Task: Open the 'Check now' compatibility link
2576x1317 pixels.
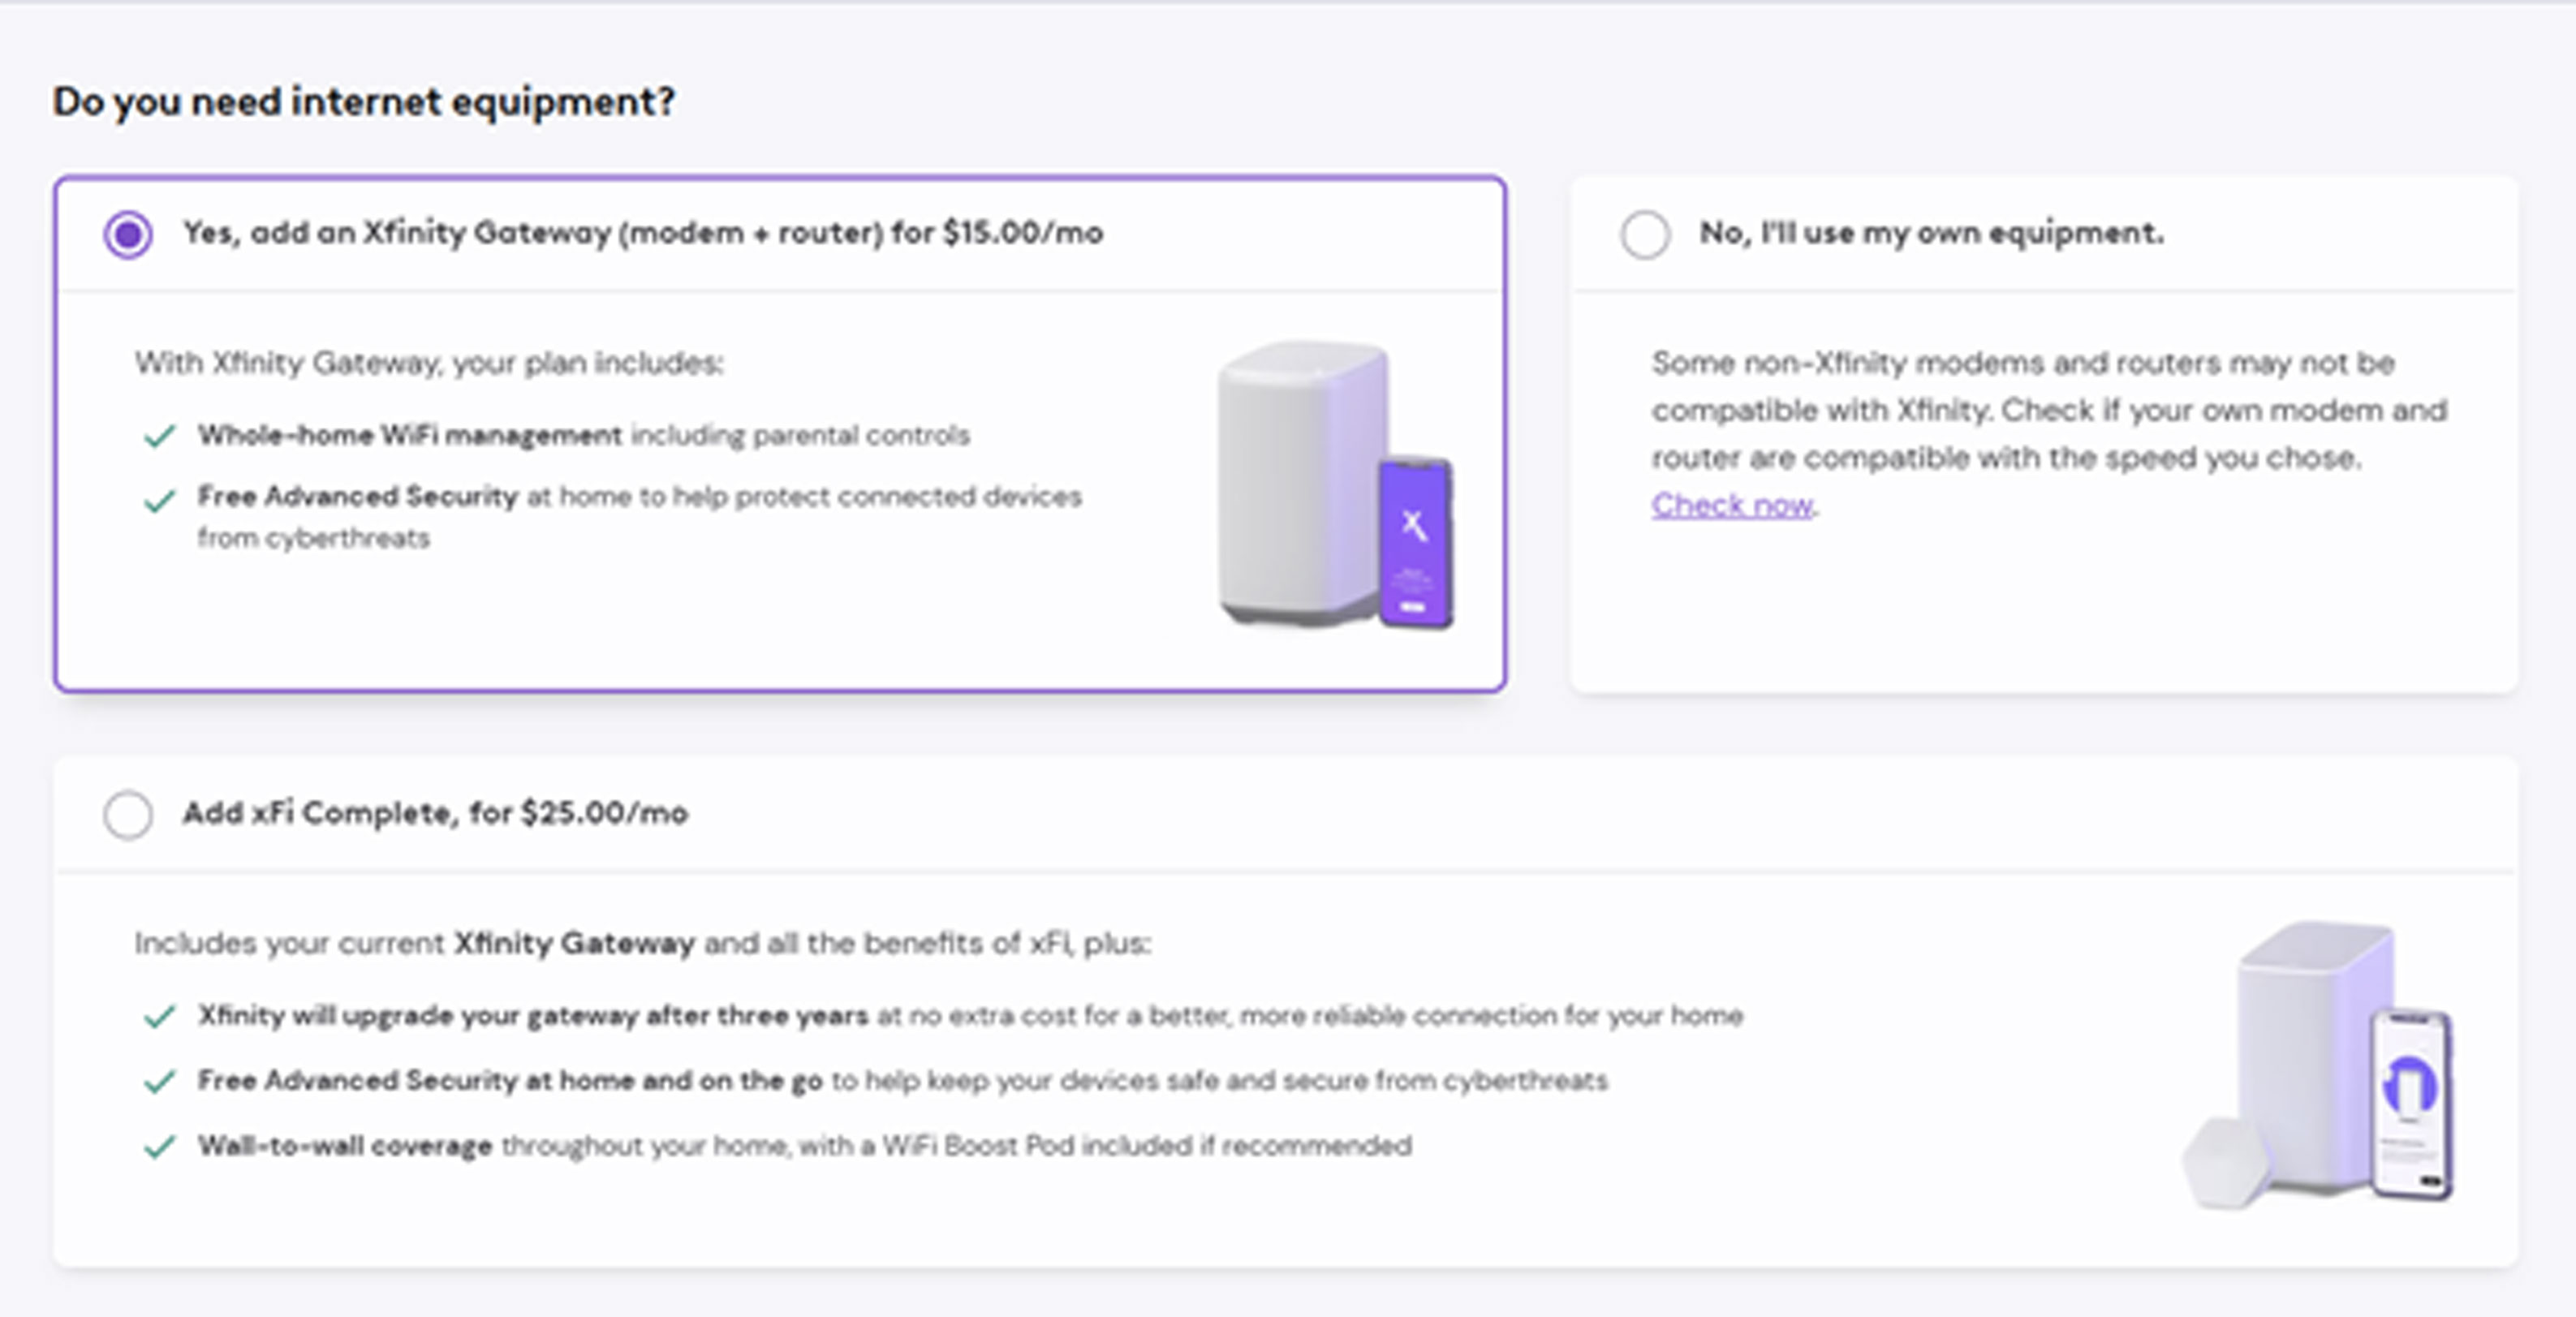Action: [x=1731, y=505]
